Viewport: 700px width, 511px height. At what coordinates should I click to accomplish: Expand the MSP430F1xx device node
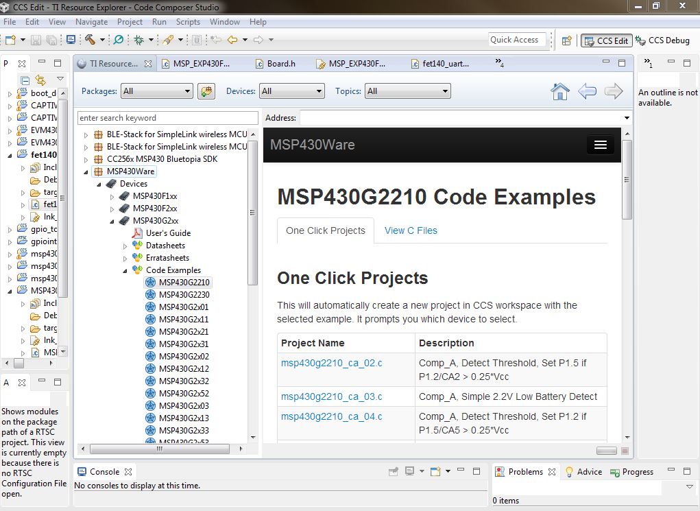click(112, 197)
